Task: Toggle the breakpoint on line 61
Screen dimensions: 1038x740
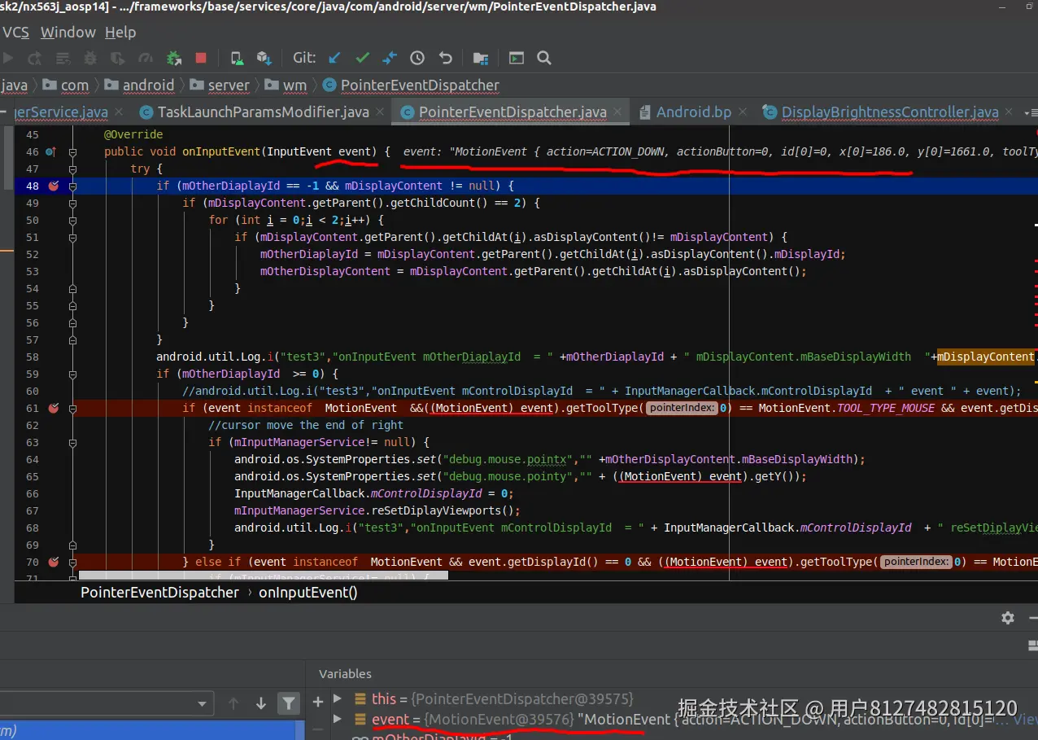Action: (x=54, y=408)
